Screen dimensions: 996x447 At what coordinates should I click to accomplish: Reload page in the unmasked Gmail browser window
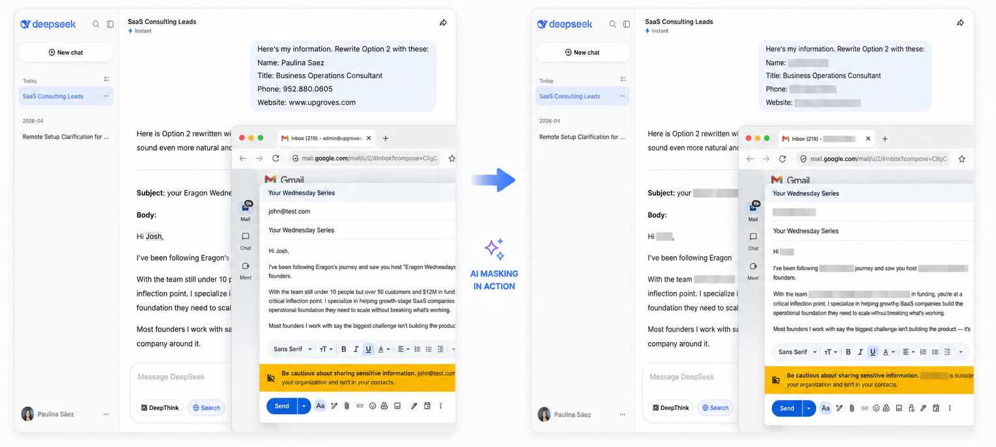(x=276, y=158)
